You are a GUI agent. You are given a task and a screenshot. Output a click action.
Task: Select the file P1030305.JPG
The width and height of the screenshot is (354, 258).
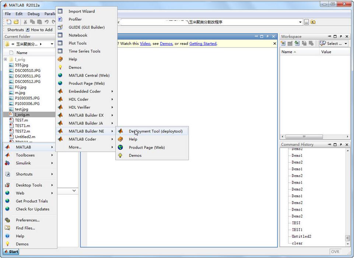click(x=27, y=98)
